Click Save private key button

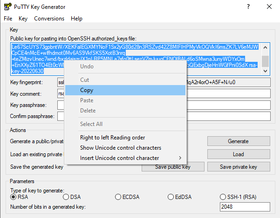coord(239,167)
